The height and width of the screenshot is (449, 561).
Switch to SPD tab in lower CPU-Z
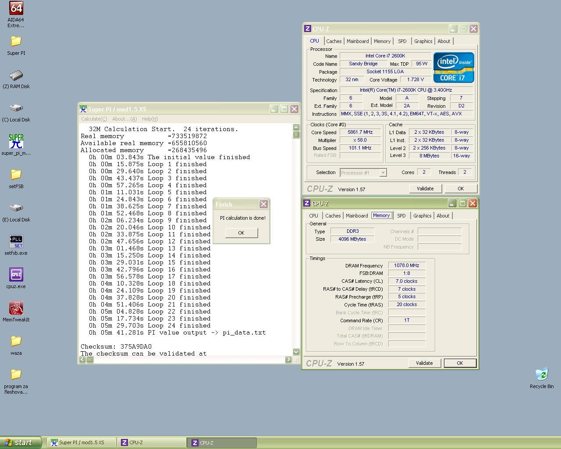click(401, 216)
